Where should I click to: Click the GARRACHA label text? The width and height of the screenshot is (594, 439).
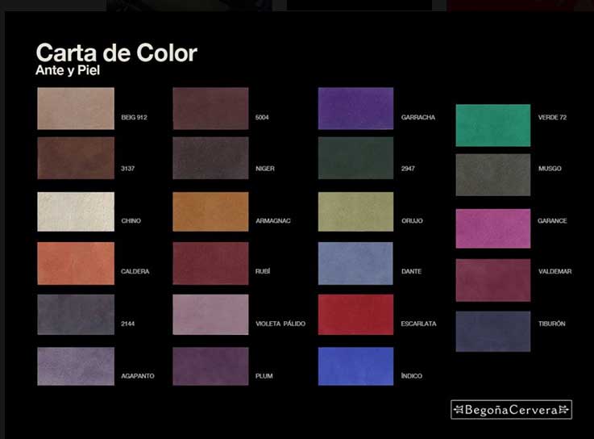418,117
